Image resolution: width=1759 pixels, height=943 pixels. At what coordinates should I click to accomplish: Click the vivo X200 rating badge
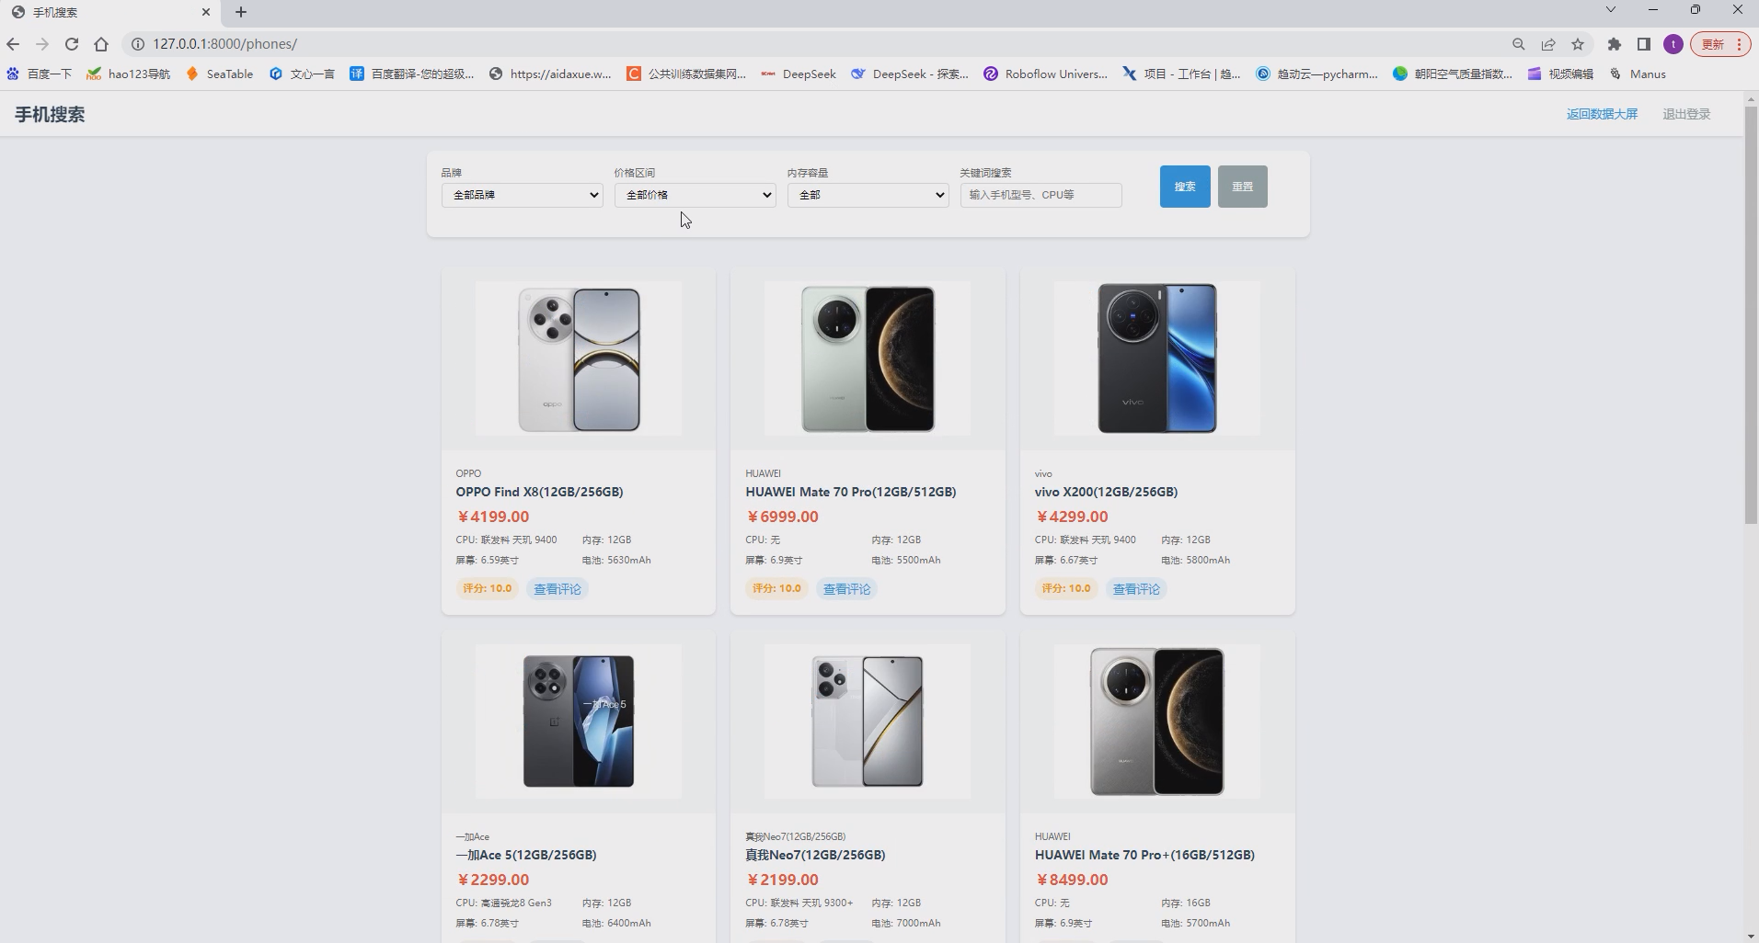coord(1066,589)
